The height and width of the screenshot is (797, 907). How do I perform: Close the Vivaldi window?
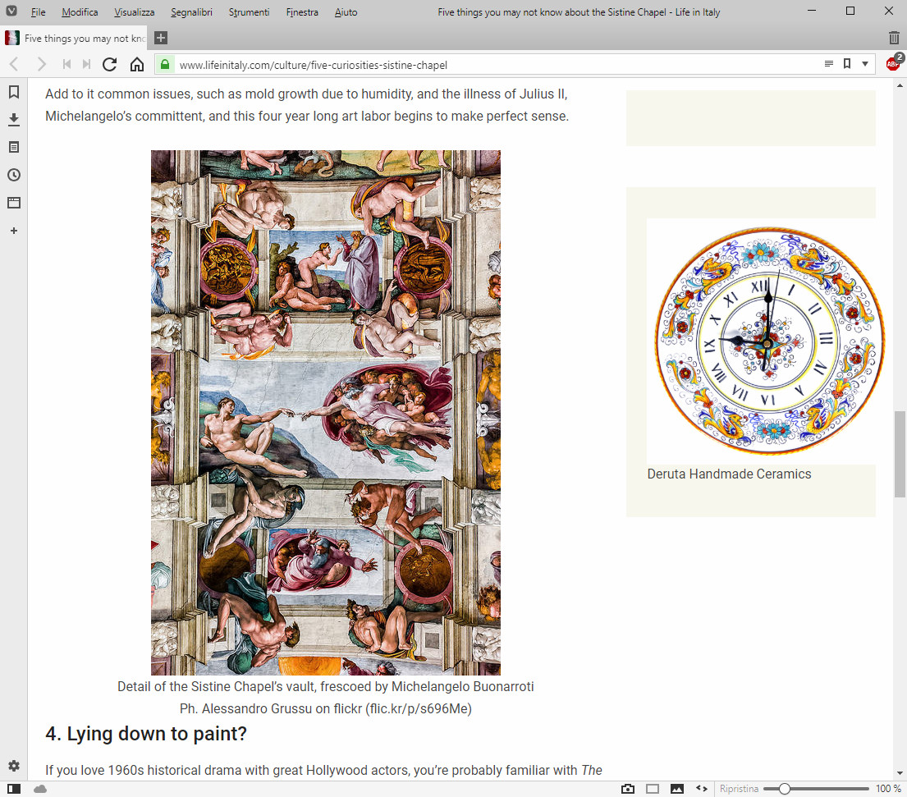[x=889, y=11]
